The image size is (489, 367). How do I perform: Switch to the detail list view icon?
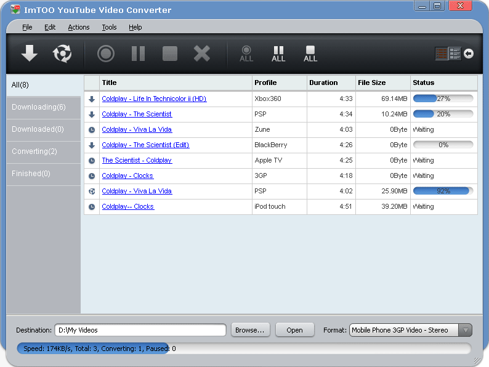pyautogui.click(x=455, y=54)
